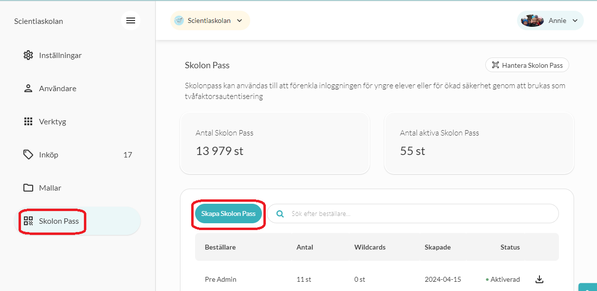Click the Mallar folder icon
Screen dimensions: 597x291
[x=28, y=188]
